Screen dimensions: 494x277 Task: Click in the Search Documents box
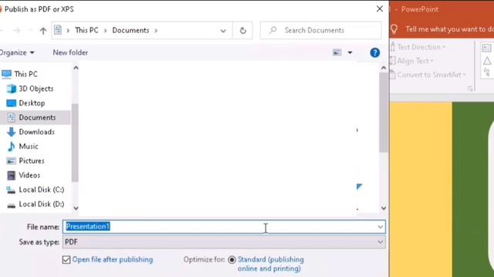(321, 30)
